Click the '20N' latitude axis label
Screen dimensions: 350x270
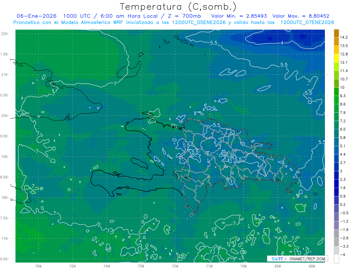[5, 116]
